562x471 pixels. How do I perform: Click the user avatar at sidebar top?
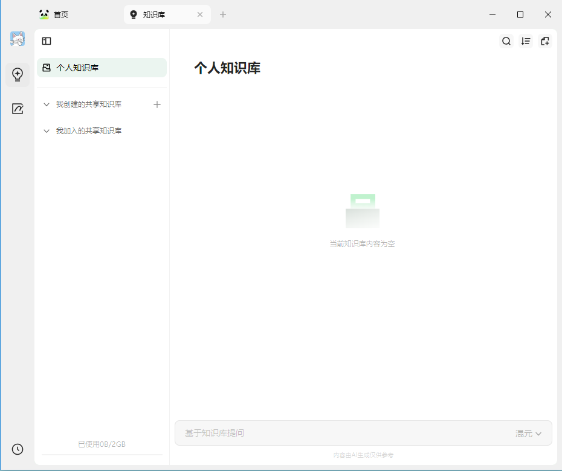pyautogui.click(x=17, y=39)
